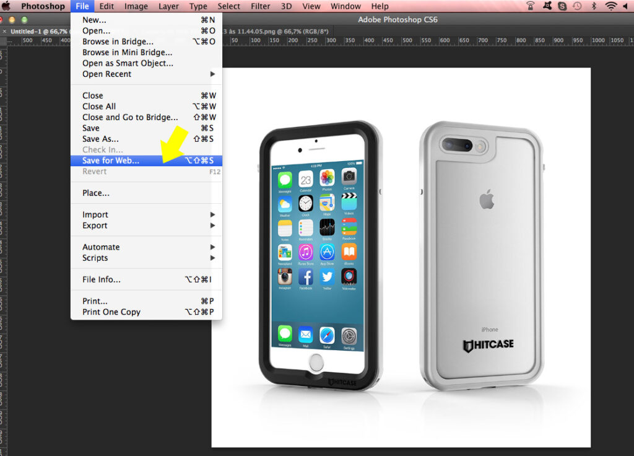Choose Save As... from the File menu
The height and width of the screenshot is (456, 634).
click(x=146, y=139)
